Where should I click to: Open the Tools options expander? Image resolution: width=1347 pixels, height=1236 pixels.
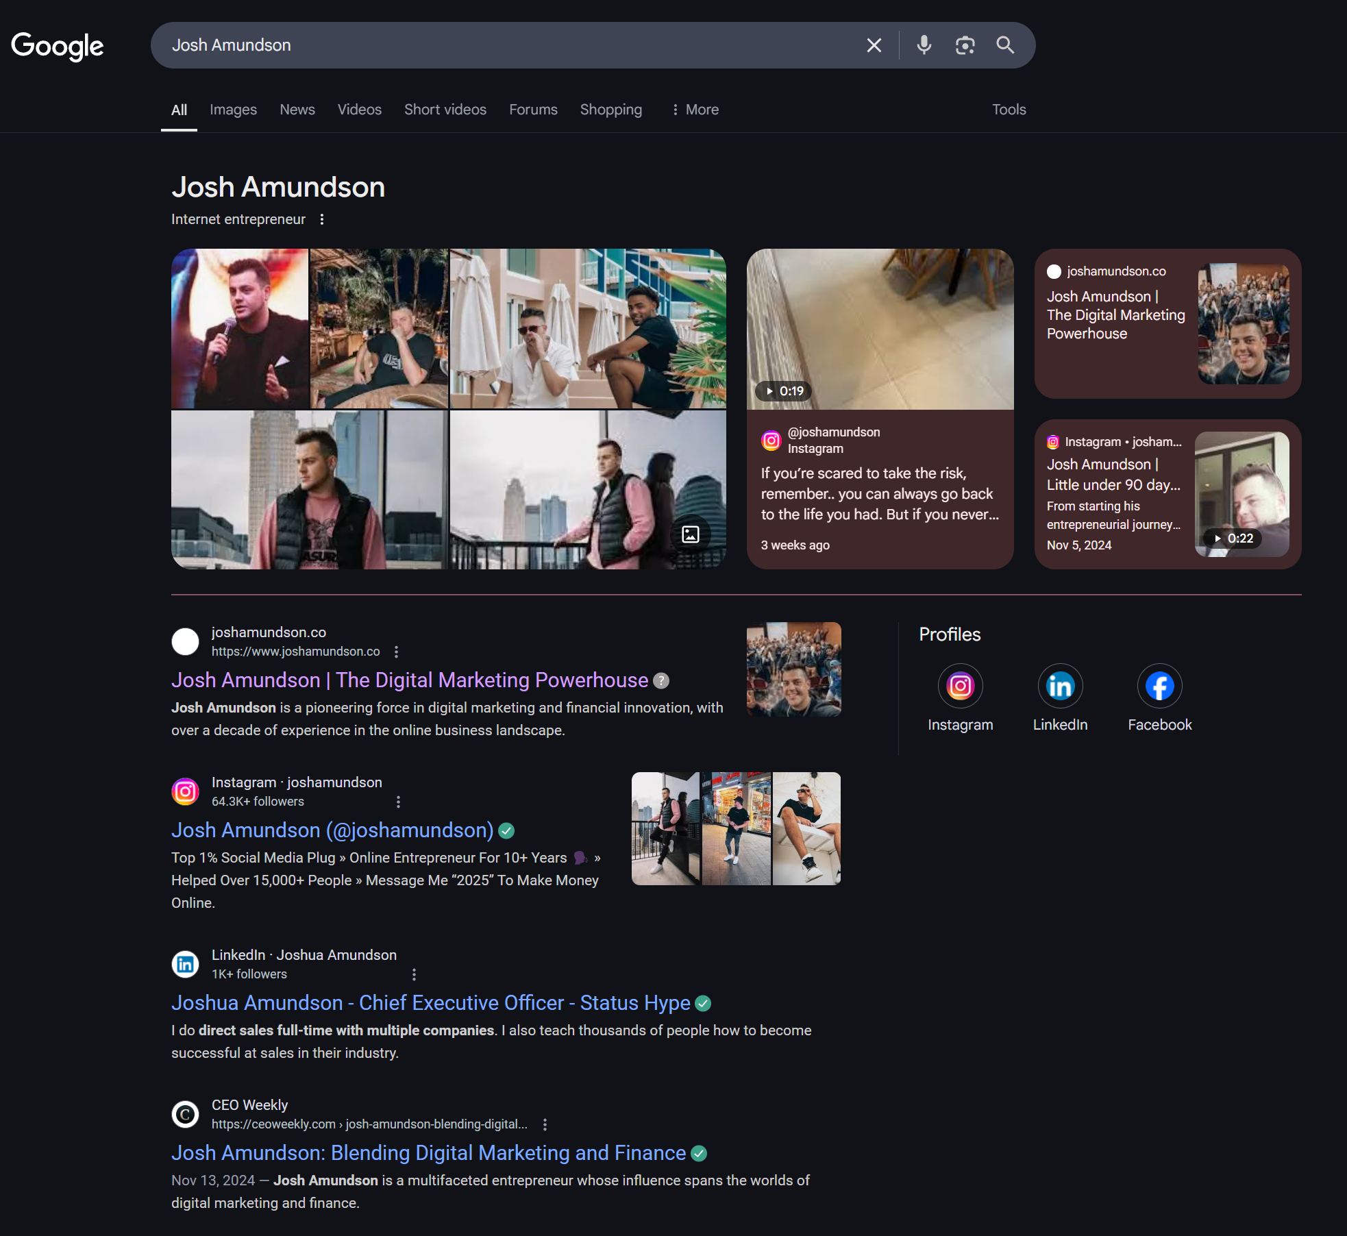pyautogui.click(x=1009, y=110)
